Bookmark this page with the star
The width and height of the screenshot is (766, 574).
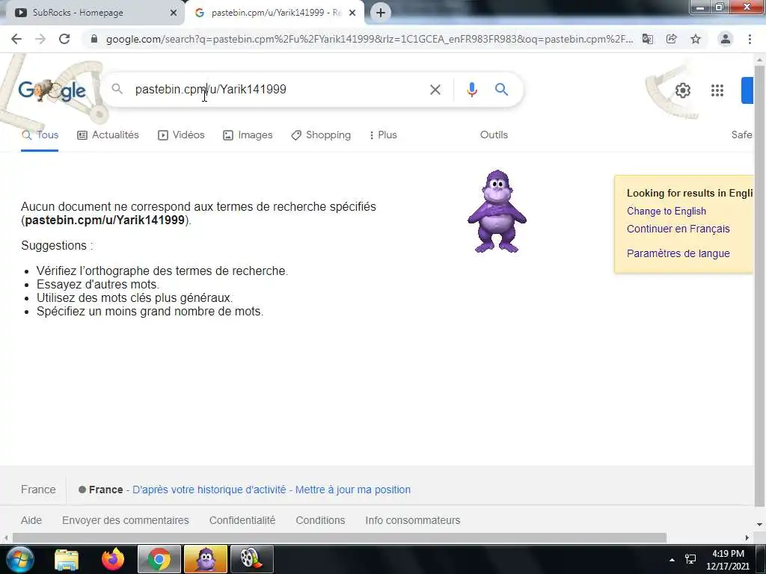(x=696, y=39)
